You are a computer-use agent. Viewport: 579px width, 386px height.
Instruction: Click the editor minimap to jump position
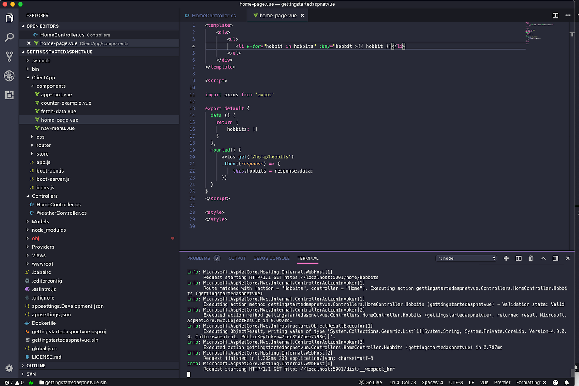[534, 37]
